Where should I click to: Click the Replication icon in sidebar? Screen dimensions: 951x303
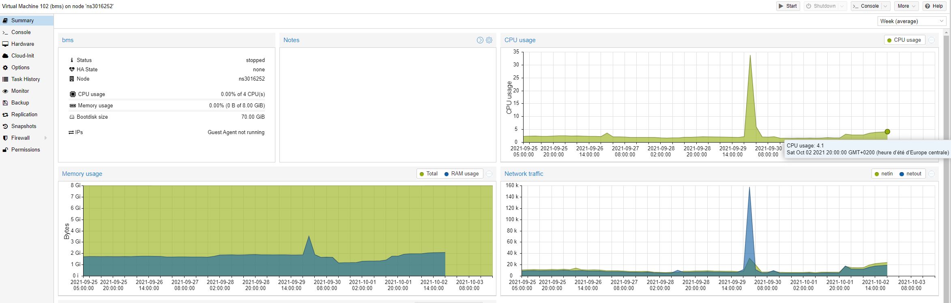(5, 115)
